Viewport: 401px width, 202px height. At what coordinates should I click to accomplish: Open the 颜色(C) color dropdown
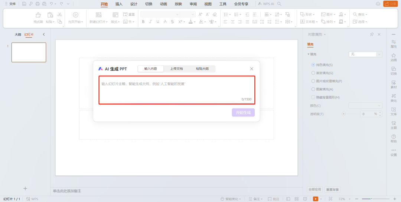[x=365, y=105]
